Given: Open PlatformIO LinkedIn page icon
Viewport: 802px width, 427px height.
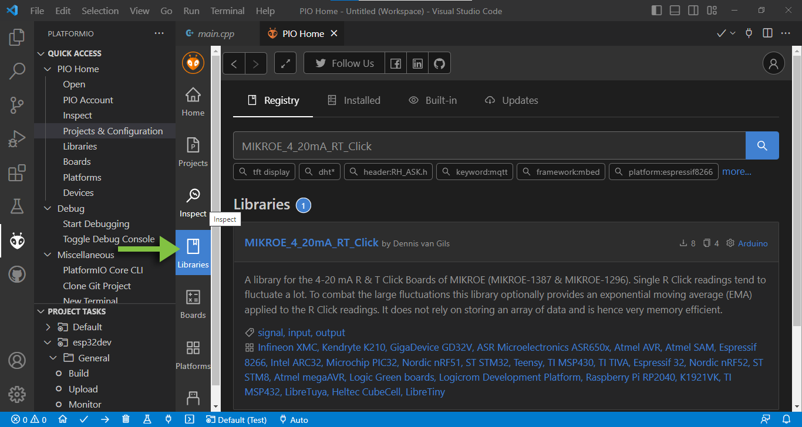Looking at the screenshot, I should pos(417,63).
